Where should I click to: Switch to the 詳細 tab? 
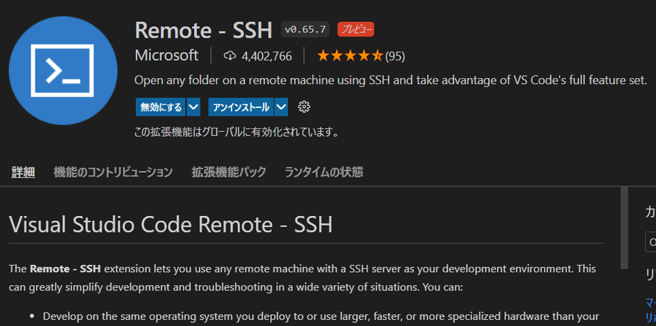tap(23, 172)
